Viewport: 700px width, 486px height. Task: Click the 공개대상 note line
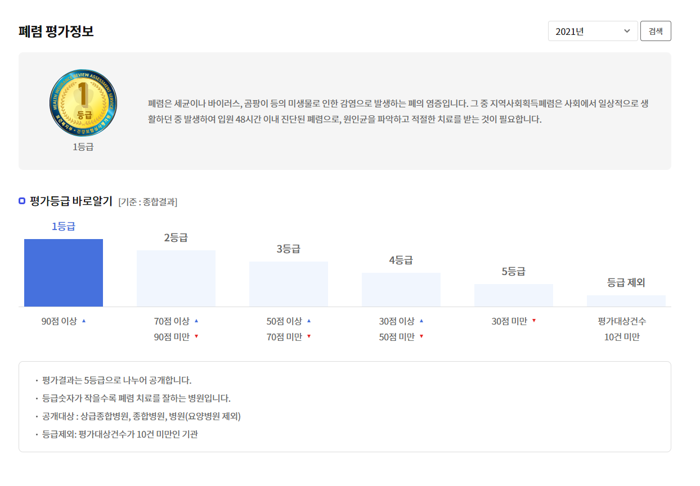click(141, 416)
